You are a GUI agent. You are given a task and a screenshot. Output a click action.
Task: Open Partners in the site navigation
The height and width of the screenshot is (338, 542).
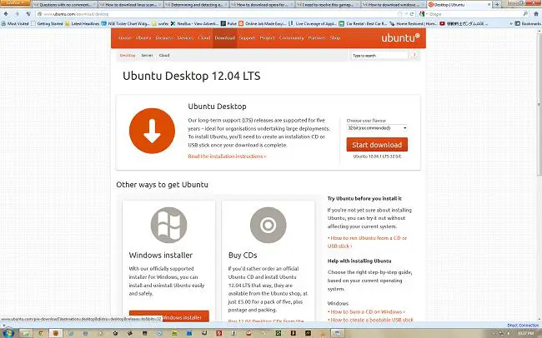point(317,38)
